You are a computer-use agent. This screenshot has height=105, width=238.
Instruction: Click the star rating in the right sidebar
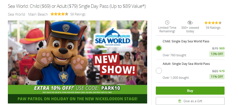[x=213, y=23]
